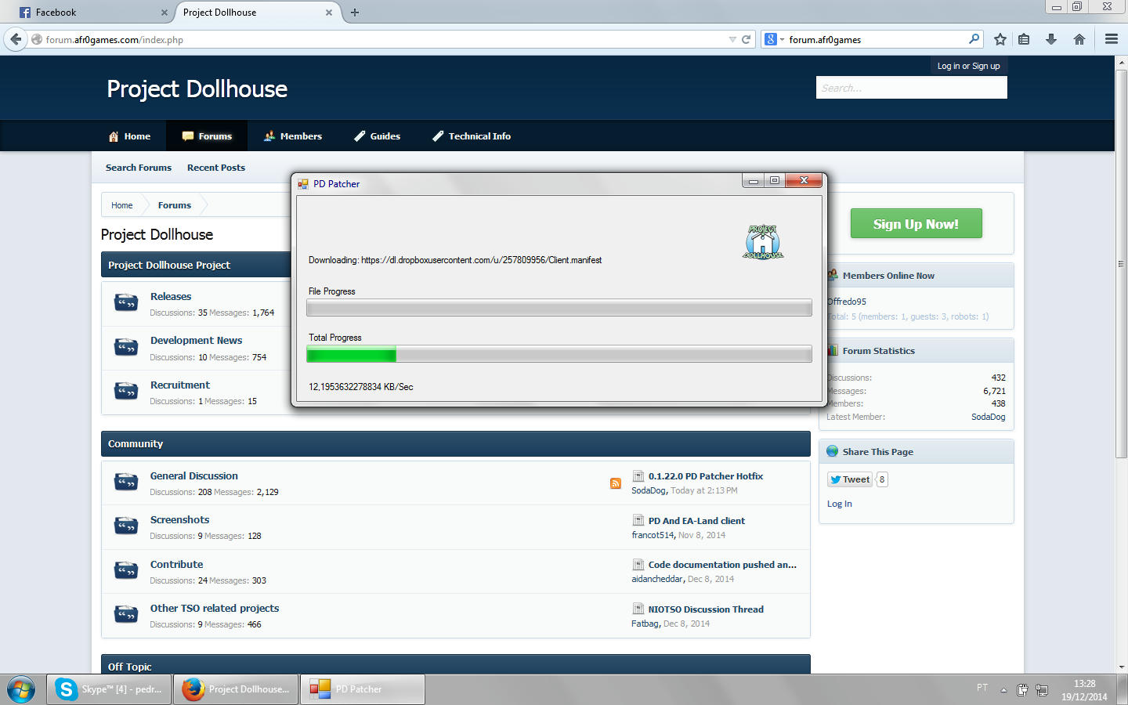Open PD And EA-Land client thread
The height and width of the screenshot is (705, 1128).
696,521
